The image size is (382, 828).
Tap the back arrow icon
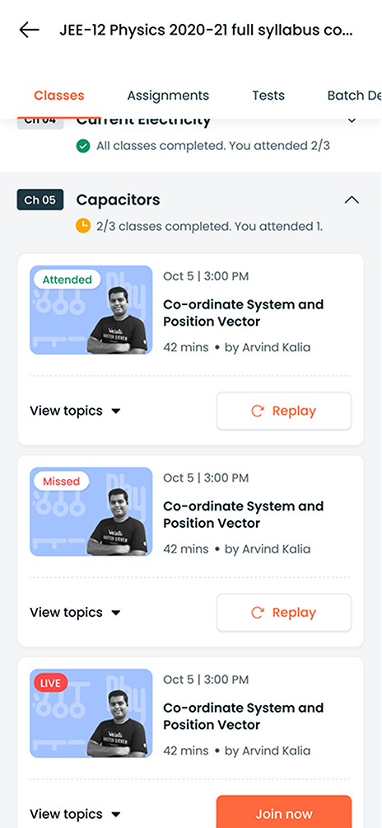click(29, 30)
